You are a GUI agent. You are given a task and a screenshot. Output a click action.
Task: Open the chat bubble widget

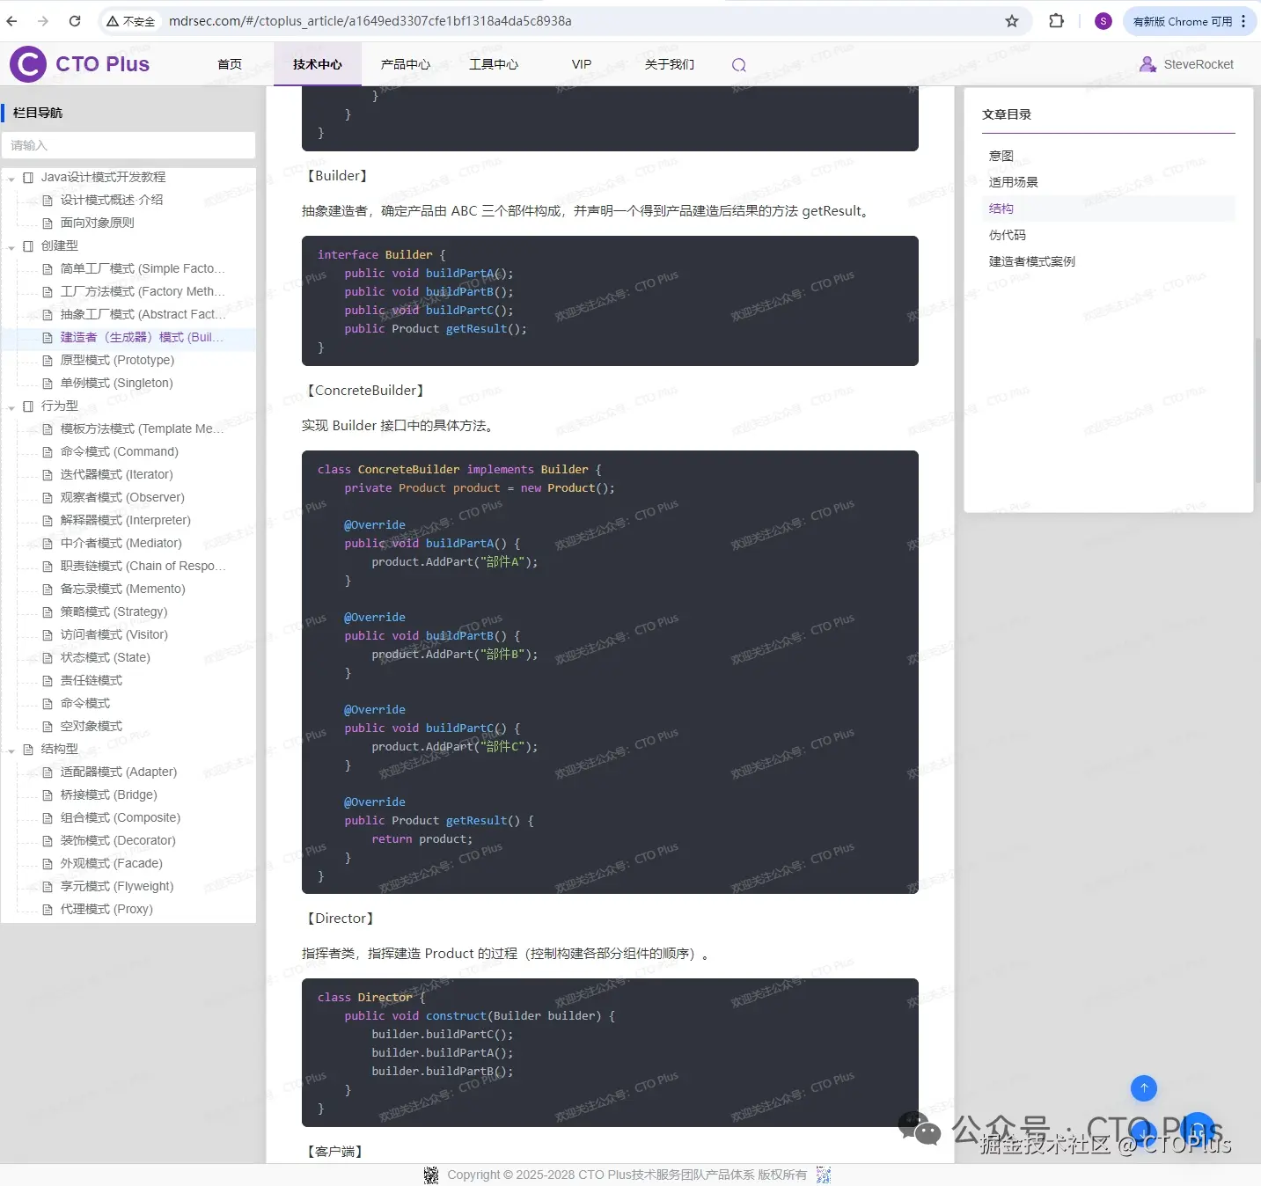point(919,1131)
